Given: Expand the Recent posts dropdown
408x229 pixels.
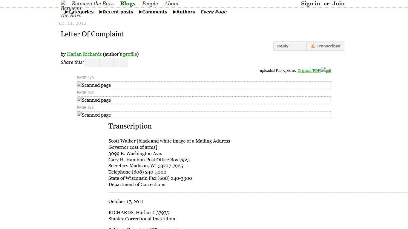Looking at the screenshot, I should point(116,12).
